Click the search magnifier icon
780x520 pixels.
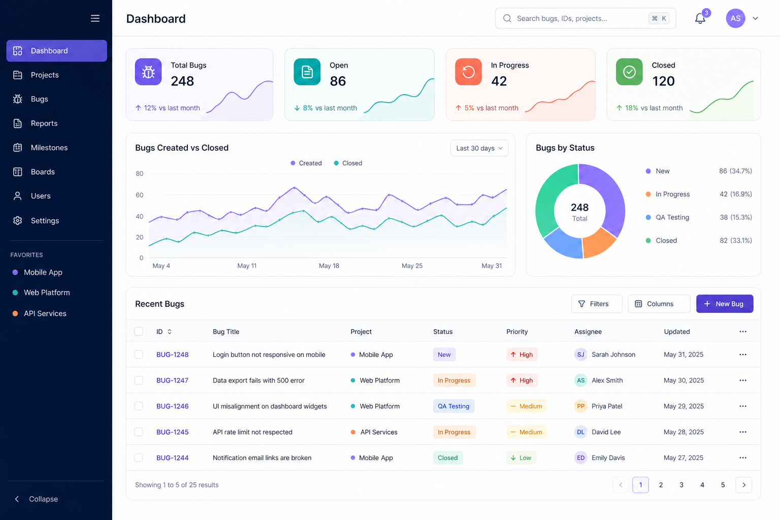pos(507,18)
